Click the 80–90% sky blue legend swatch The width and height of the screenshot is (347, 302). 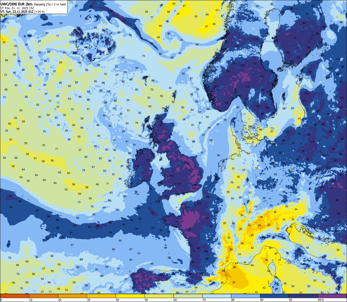click(x=246, y=296)
